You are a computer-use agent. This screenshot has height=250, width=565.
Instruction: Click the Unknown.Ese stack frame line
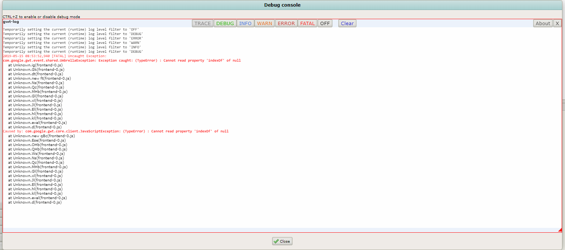[x=37, y=140]
